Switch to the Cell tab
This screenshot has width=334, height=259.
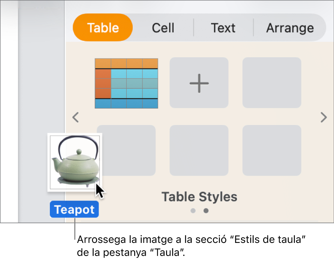163,27
